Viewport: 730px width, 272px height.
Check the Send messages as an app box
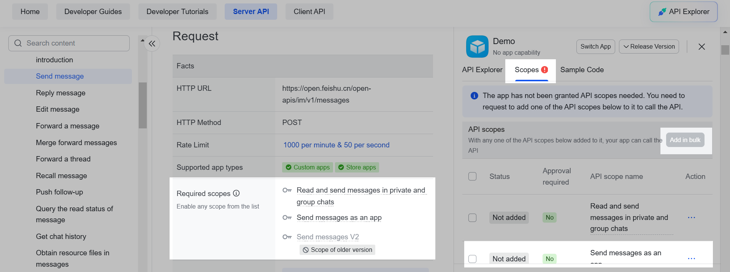(472, 259)
